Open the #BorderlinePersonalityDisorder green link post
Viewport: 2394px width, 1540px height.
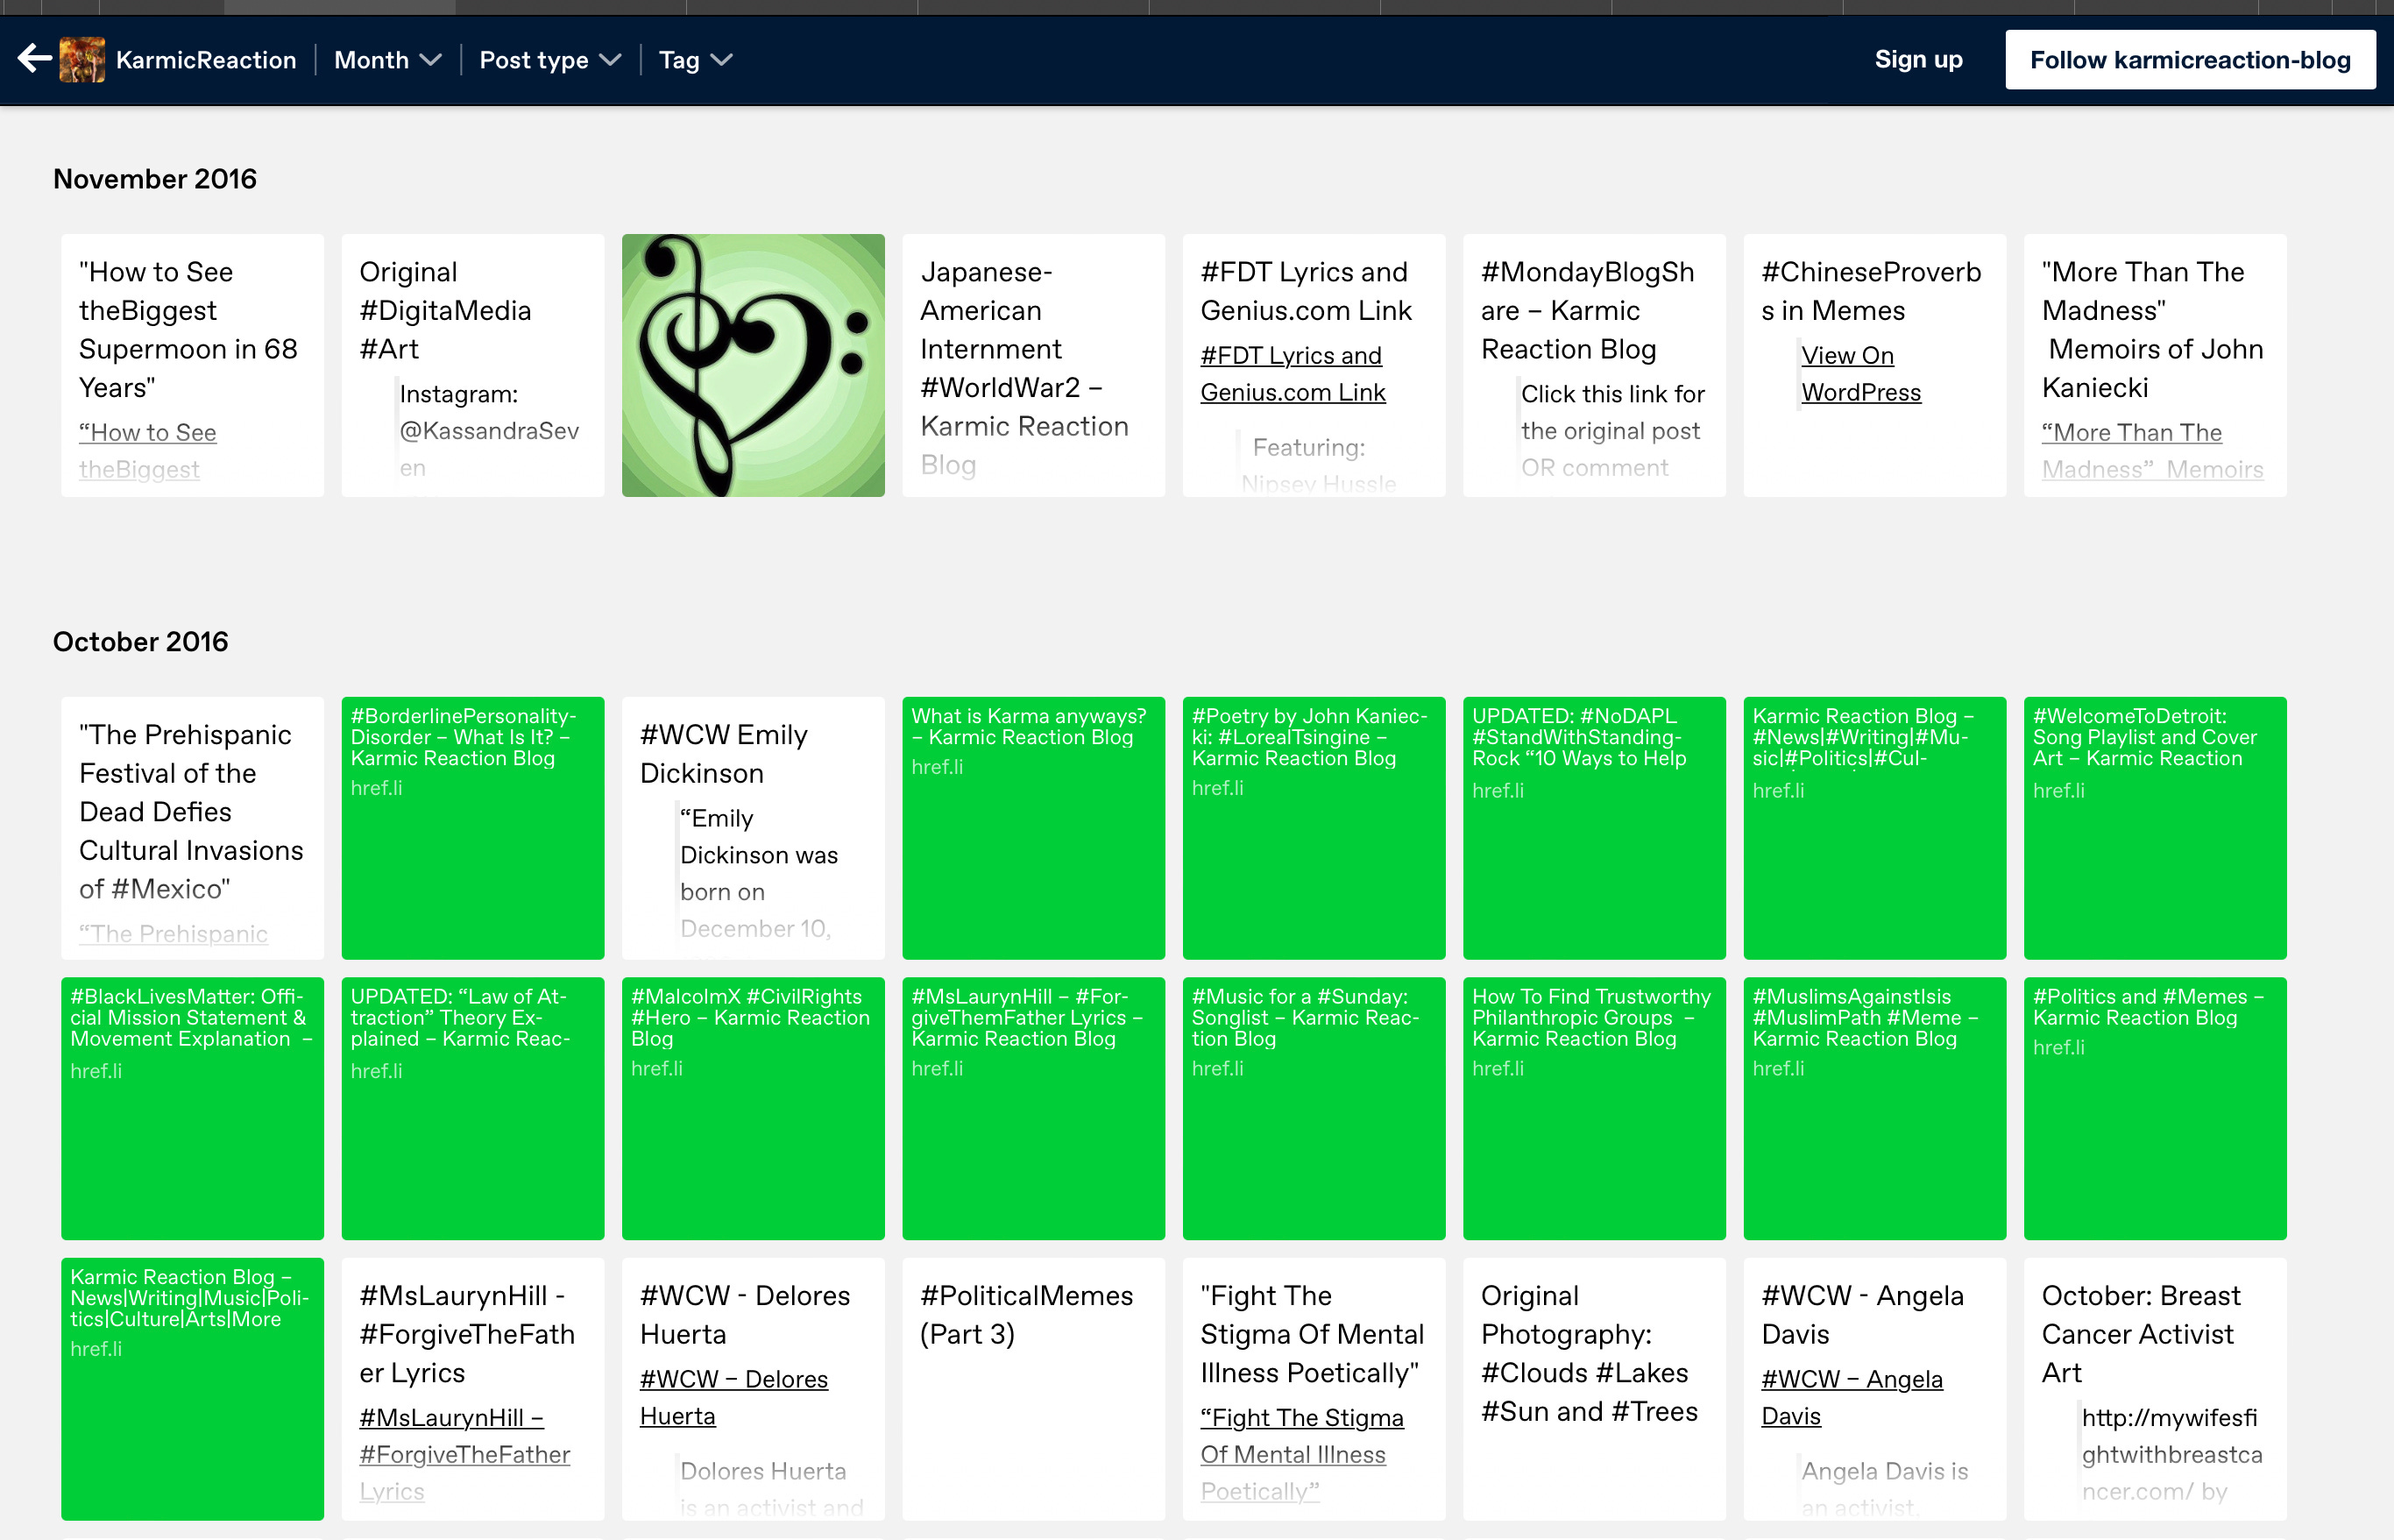tap(473, 828)
